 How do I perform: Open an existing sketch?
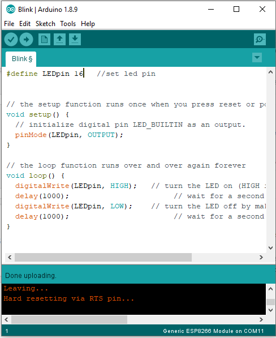click(59, 39)
